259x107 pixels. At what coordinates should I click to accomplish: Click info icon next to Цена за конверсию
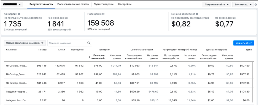pos(197,14)
